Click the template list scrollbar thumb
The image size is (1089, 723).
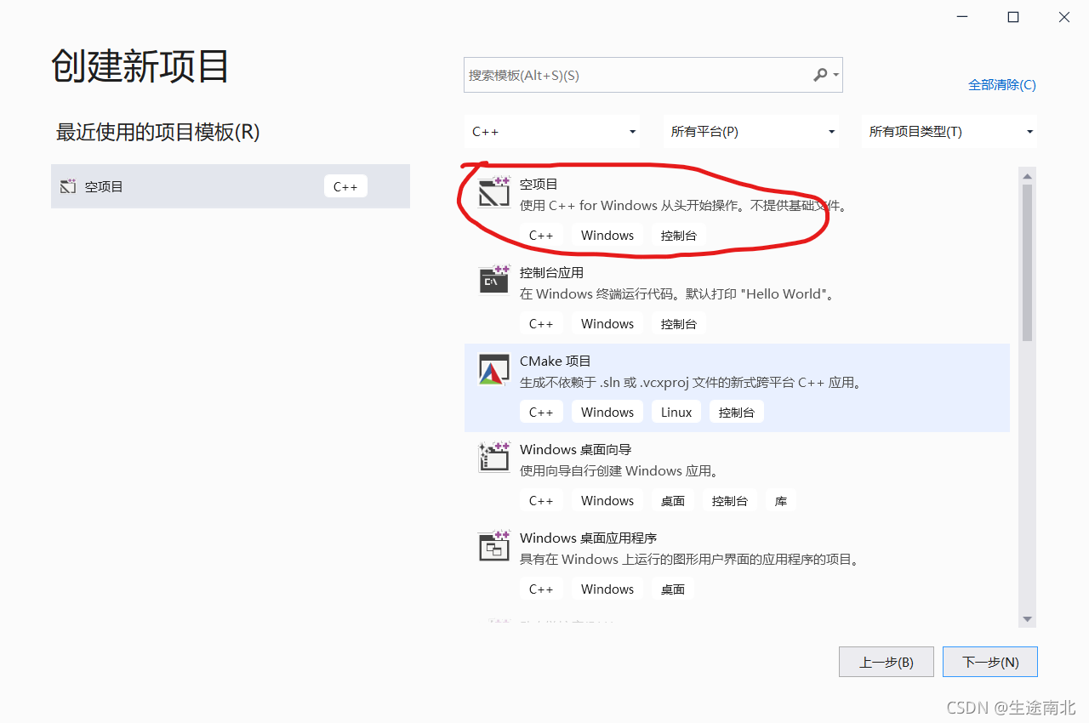point(1027,262)
